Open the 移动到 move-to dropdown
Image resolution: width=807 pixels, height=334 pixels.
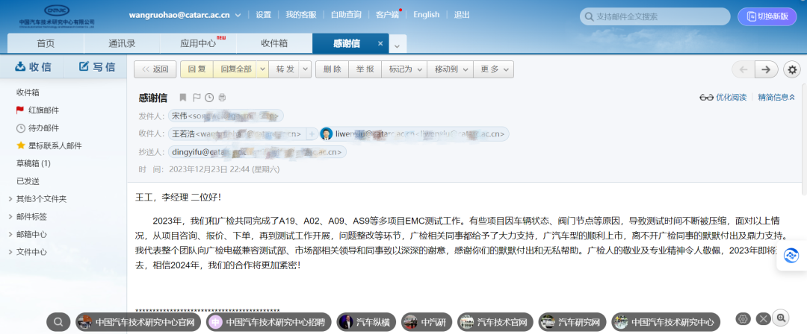[450, 69]
